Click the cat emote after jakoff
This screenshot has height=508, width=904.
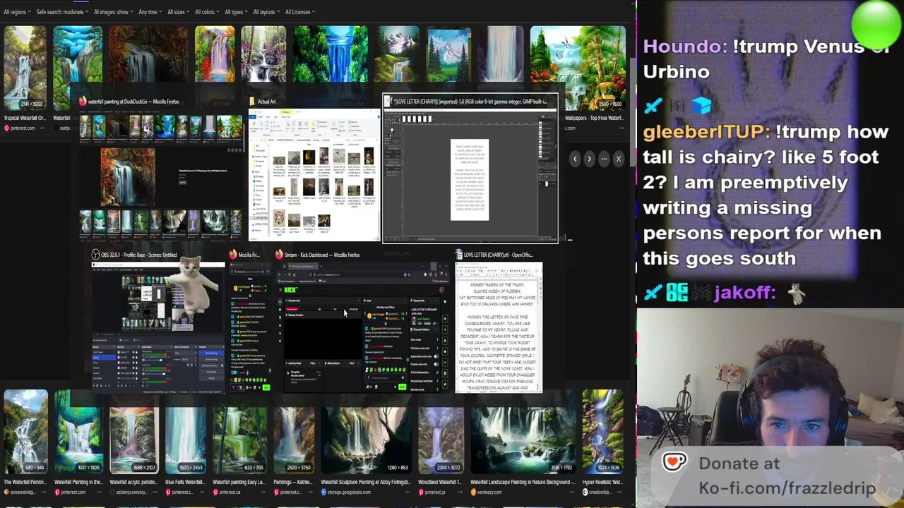[x=796, y=293]
